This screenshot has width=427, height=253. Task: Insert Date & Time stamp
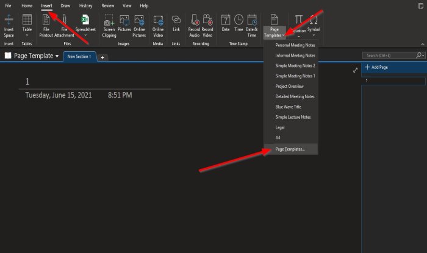click(252, 20)
